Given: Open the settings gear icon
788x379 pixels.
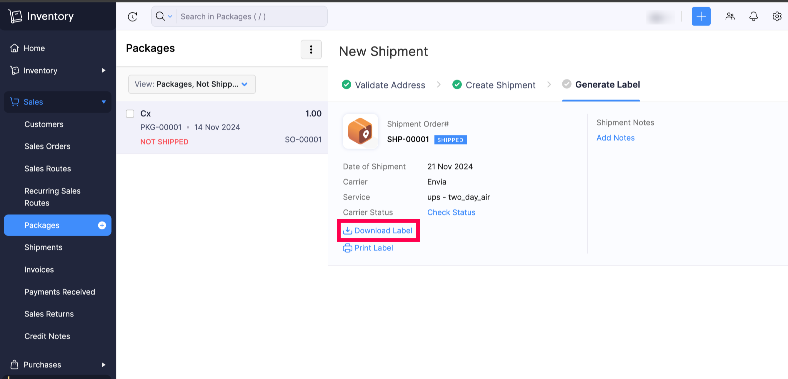Looking at the screenshot, I should (x=777, y=16).
